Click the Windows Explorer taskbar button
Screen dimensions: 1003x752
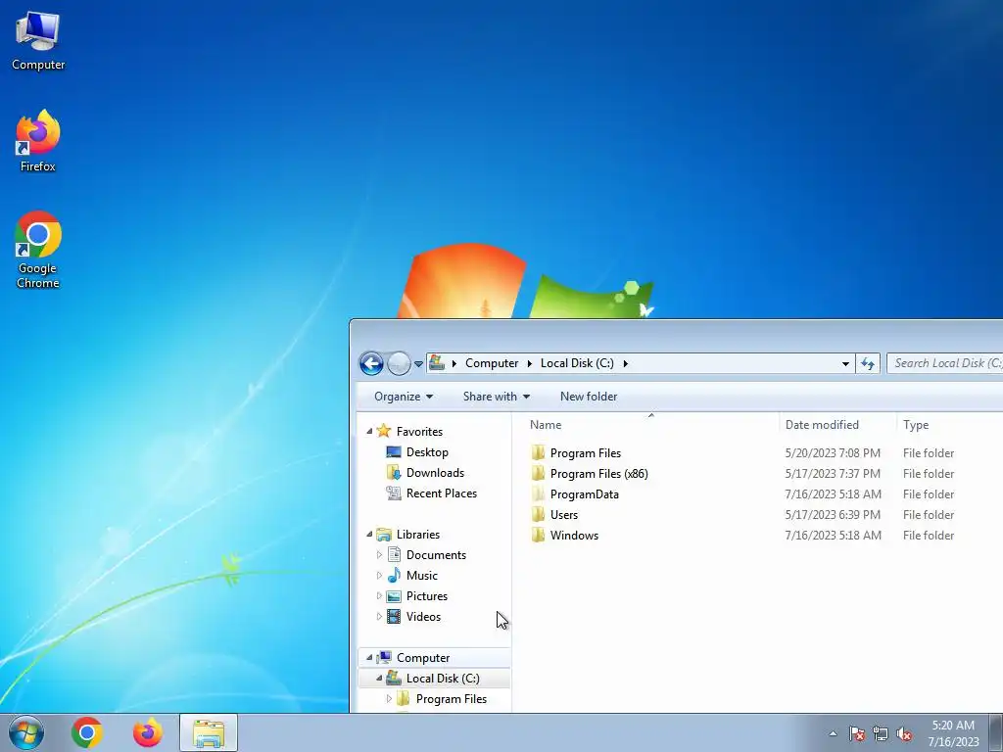click(209, 732)
